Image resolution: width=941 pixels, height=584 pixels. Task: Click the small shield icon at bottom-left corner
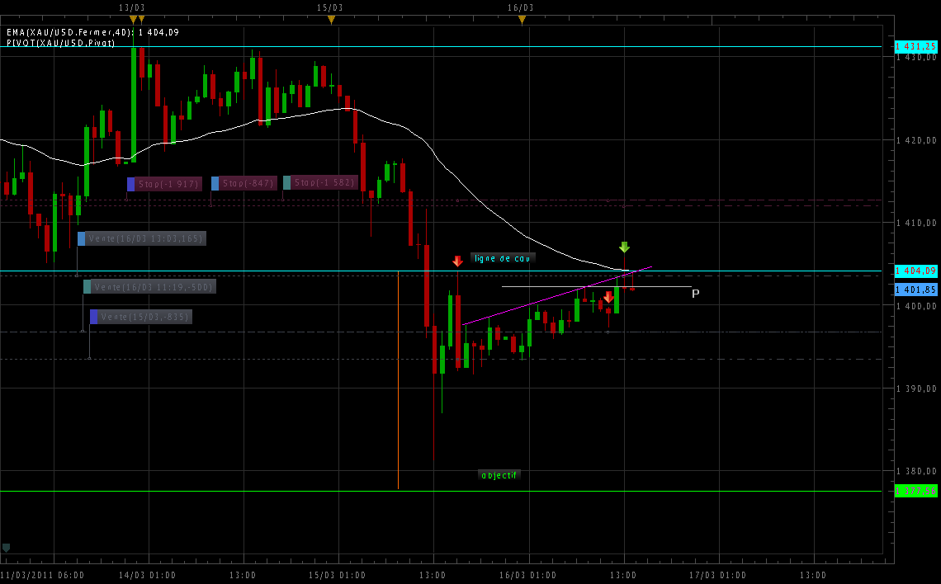(x=7, y=547)
